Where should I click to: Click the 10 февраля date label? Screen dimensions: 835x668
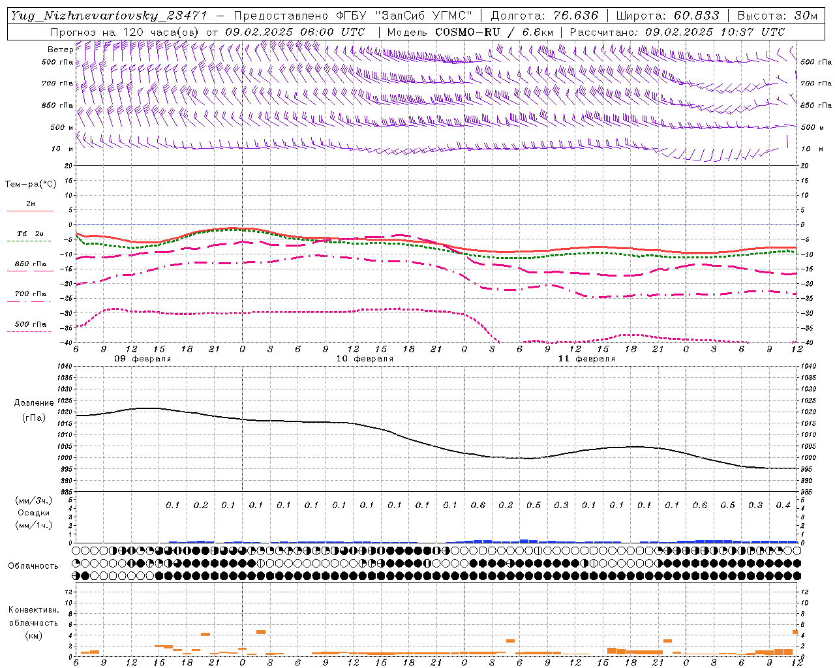pyautogui.click(x=365, y=359)
